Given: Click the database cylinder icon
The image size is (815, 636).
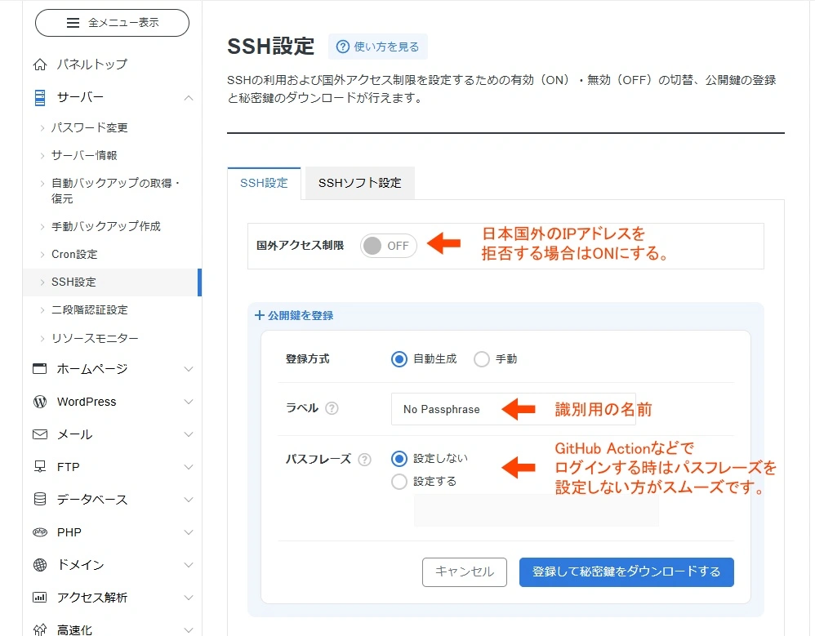Looking at the screenshot, I should (x=39, y=500).
